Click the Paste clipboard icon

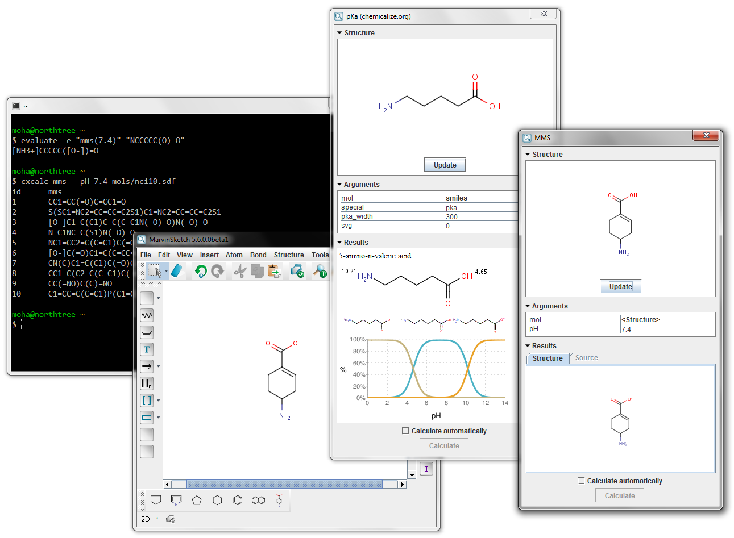coord(275,272)
